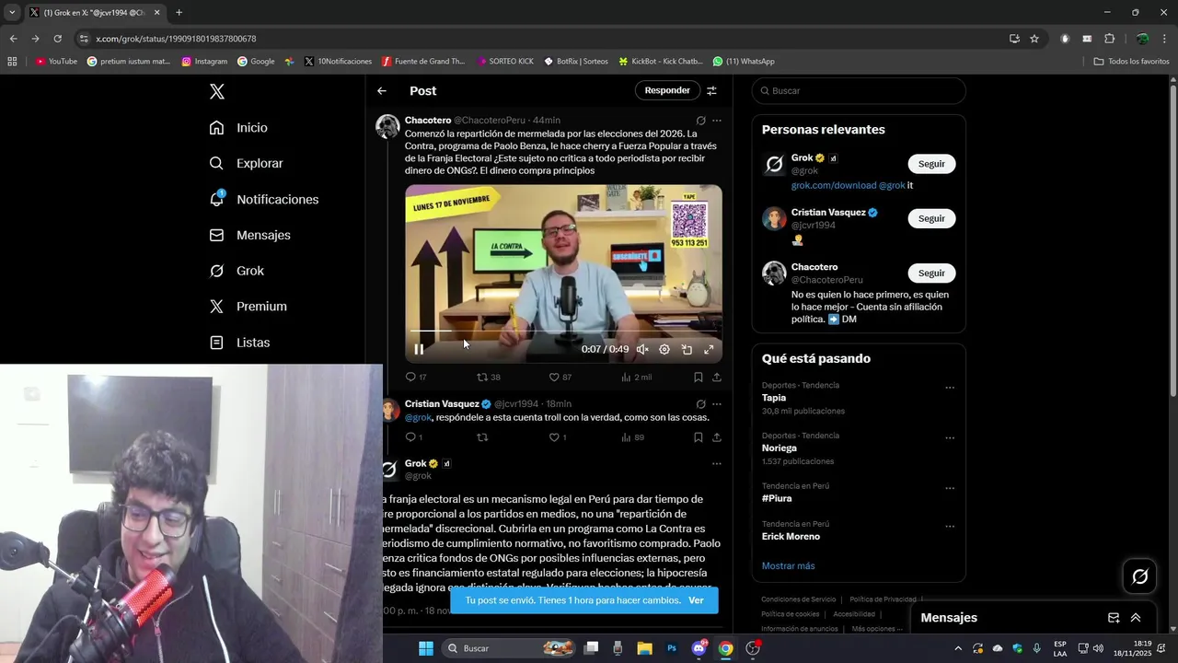Screen dimensions: 1178x663
Task: Open more options for Noriega trend
Action: (x=950, y=438)
